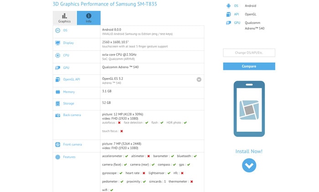Expand the OpenGL API details arrow

199,79
